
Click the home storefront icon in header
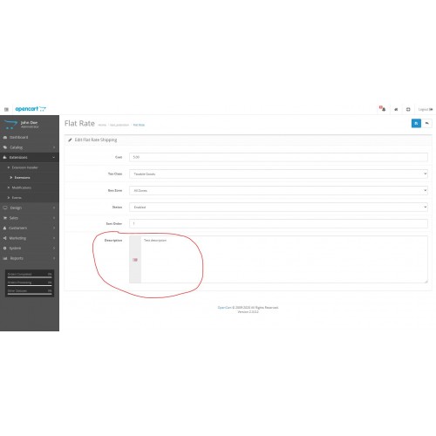396,109
